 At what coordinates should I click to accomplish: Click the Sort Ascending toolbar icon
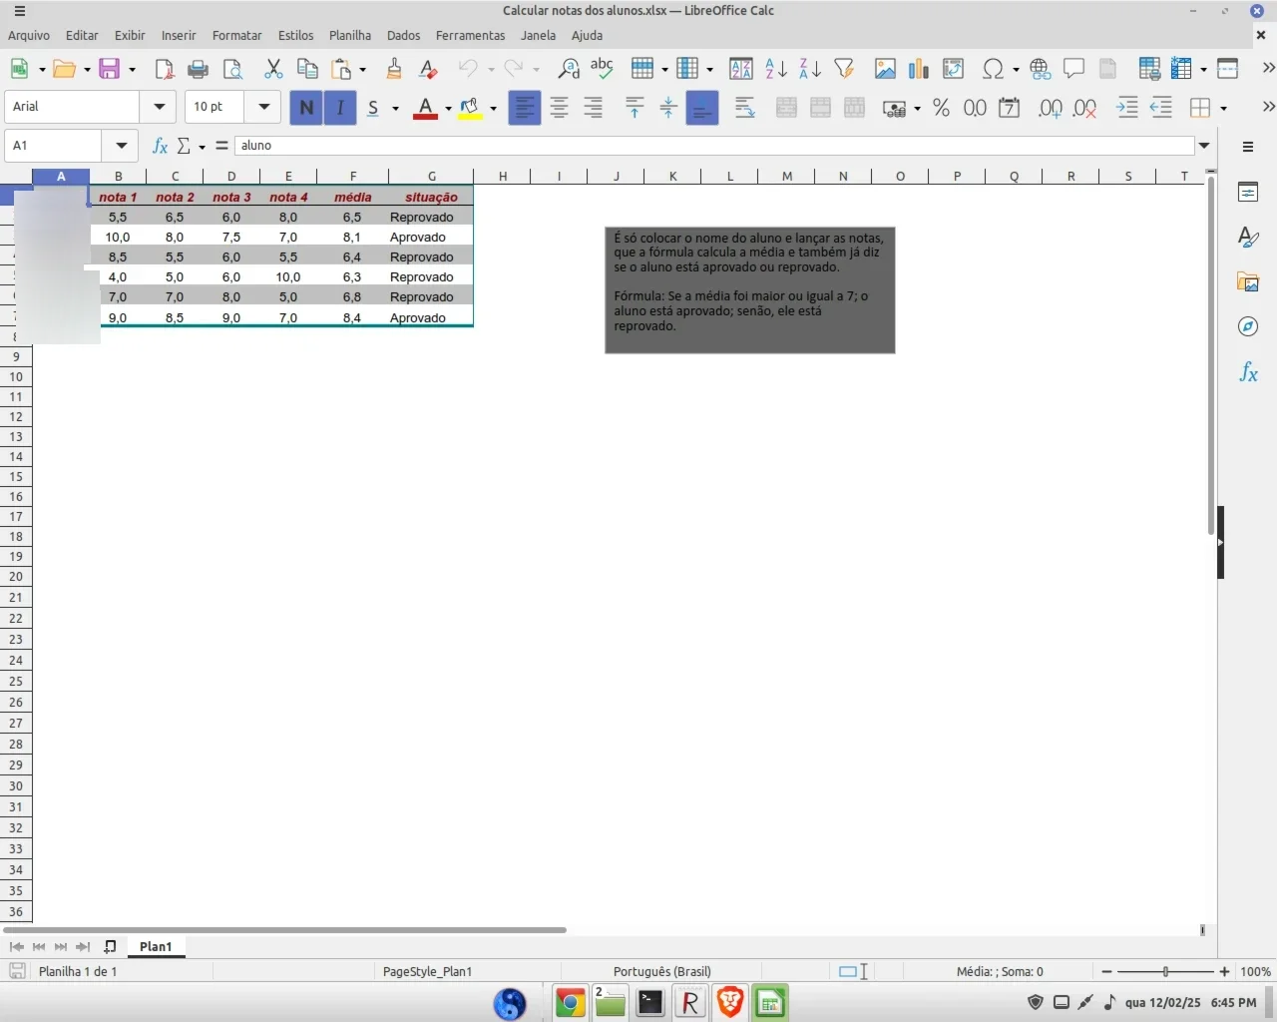point(775,68)
